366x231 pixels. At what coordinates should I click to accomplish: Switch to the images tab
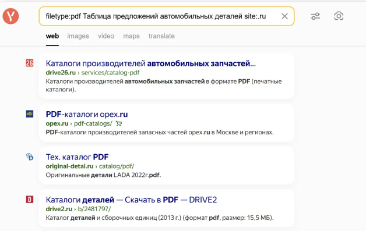(x=78, y=36)
